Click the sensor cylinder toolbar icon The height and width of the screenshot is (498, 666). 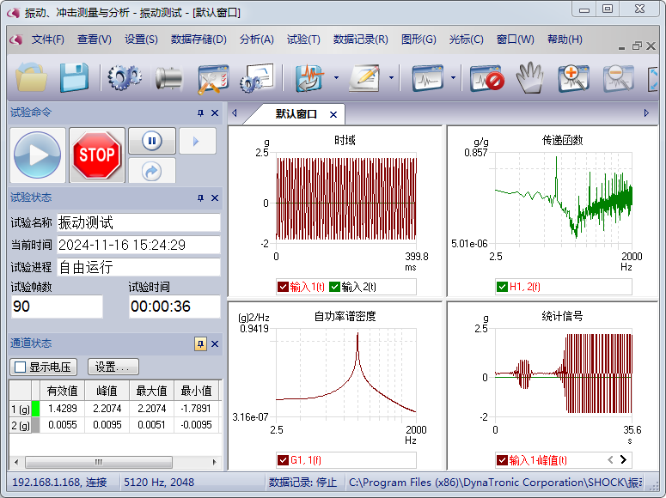168,78
